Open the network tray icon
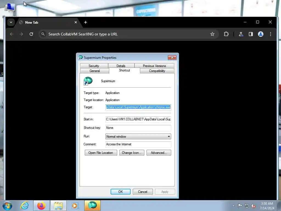 tap(247, 206)
